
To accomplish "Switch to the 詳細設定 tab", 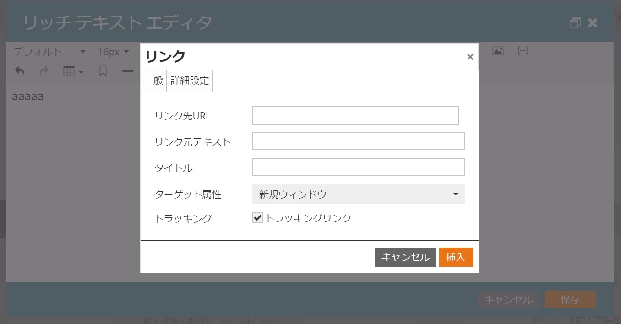I will click(x=190, y=81).
